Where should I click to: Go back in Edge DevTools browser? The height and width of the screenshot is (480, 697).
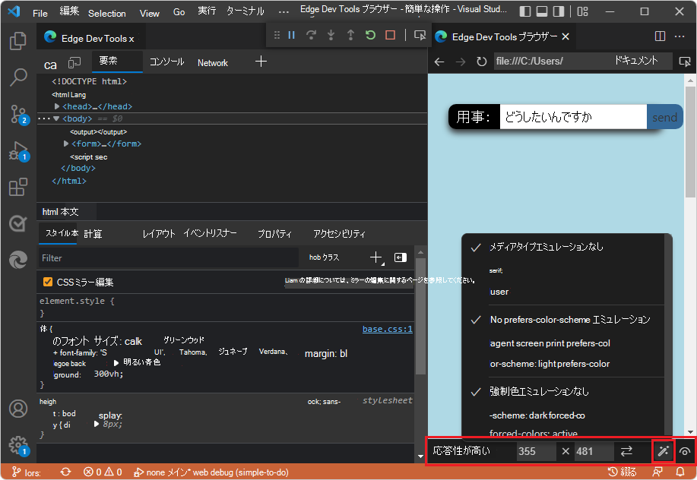(x=439, y=62)
